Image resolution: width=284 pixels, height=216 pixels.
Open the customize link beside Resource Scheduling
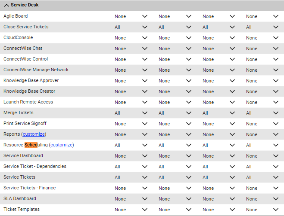click(x=61, y=145)
